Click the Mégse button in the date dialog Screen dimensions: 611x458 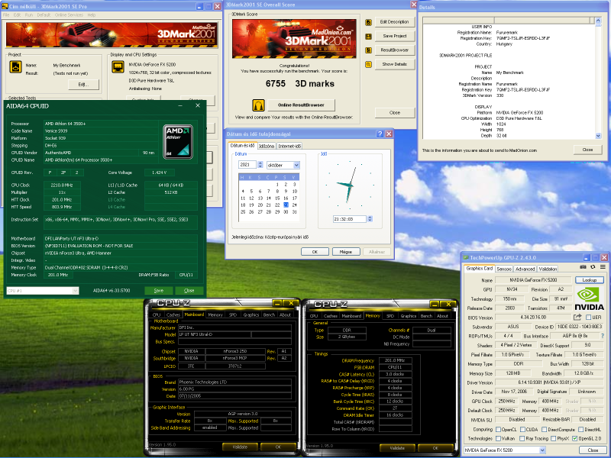346,252
